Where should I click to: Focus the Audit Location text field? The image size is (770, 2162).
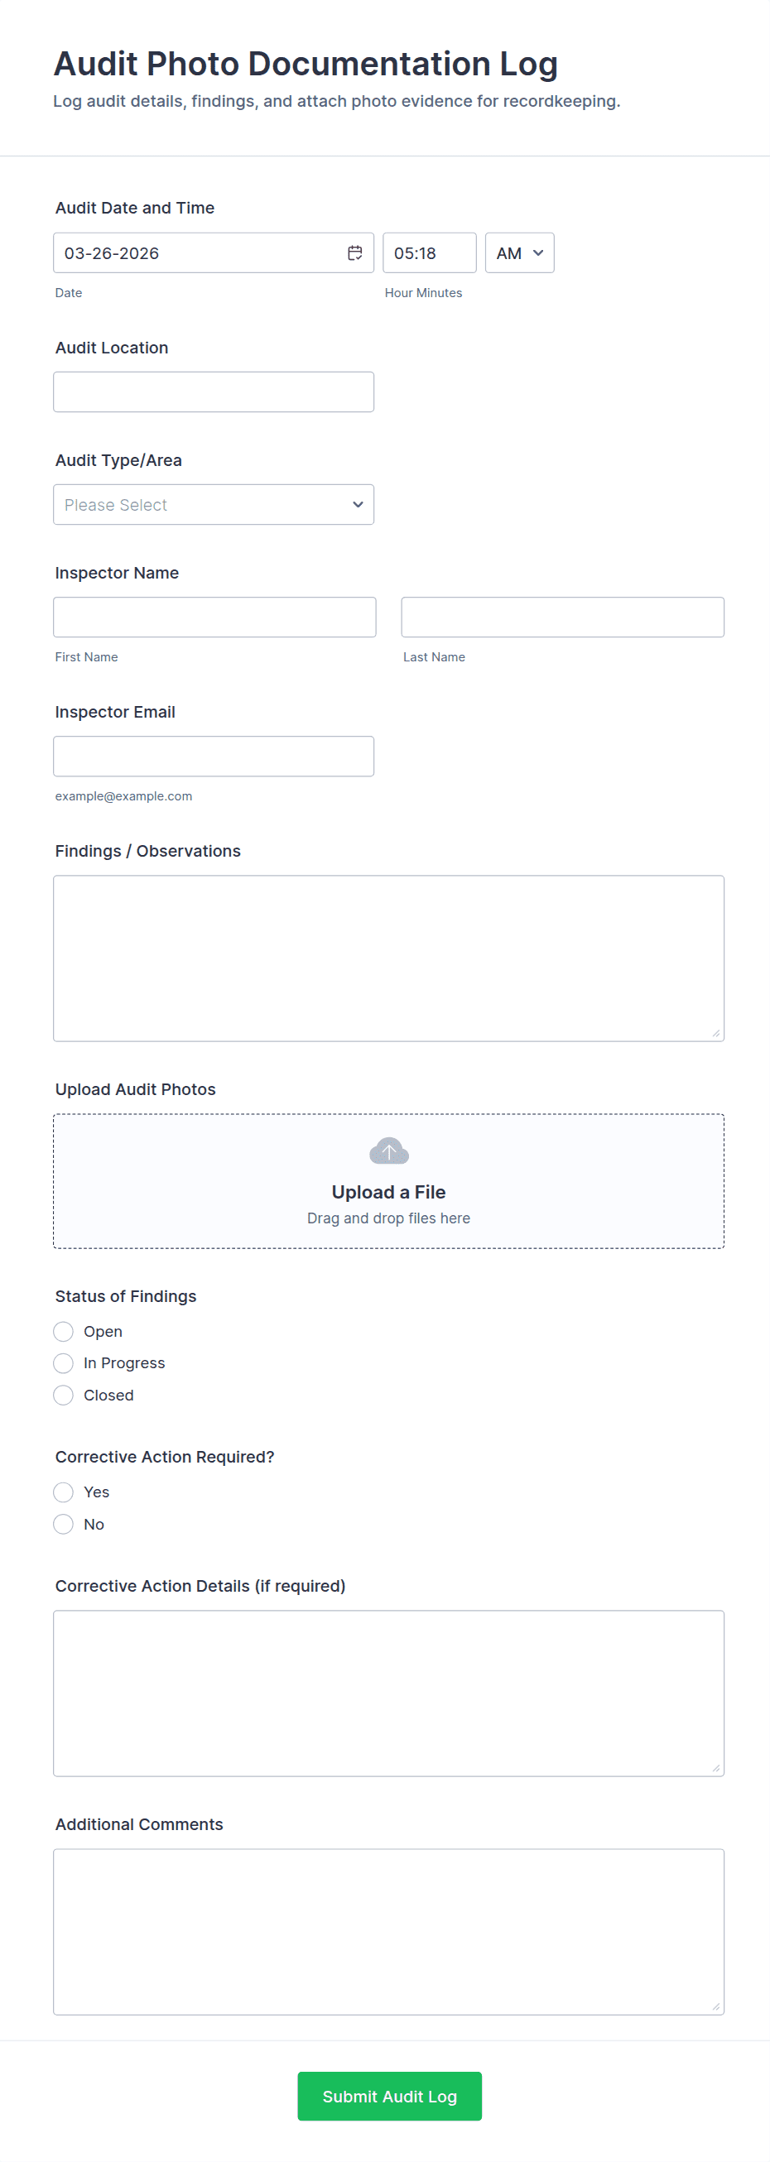(214, 392)
